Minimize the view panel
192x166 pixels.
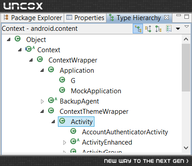click(179, 15)
